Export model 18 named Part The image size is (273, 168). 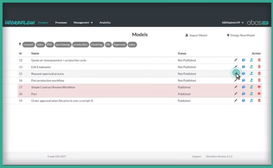coord(251,94)
